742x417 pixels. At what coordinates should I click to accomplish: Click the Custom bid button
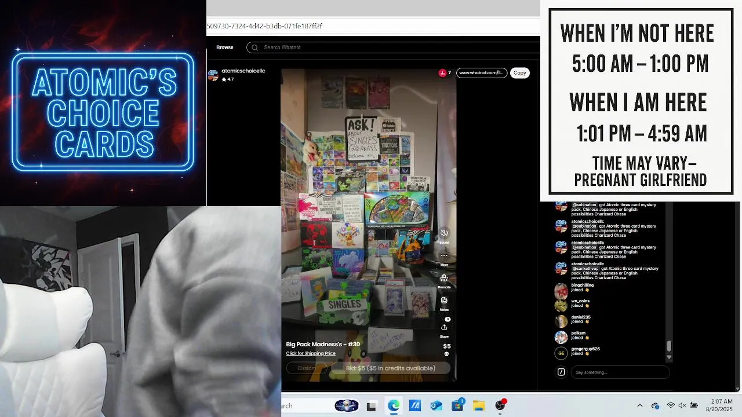coord(306,368)
